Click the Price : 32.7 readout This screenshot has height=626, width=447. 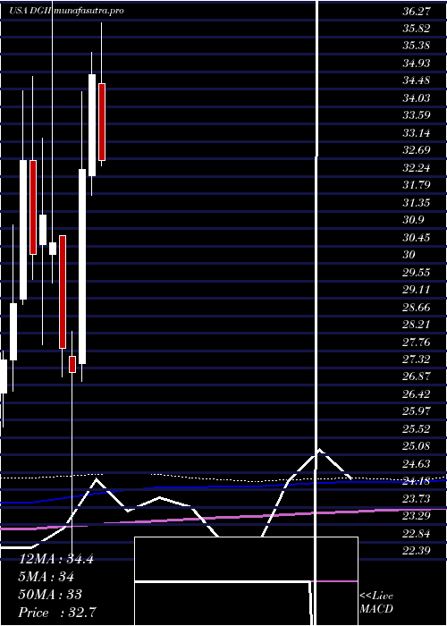click(x=57, y=612)
